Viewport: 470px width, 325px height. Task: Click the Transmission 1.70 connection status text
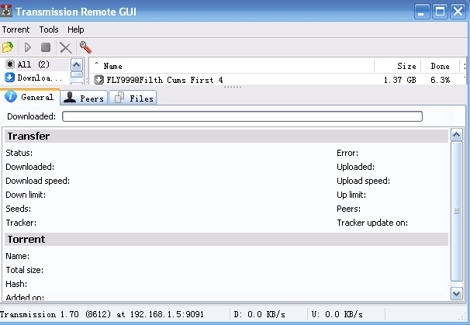coord(102,314)
